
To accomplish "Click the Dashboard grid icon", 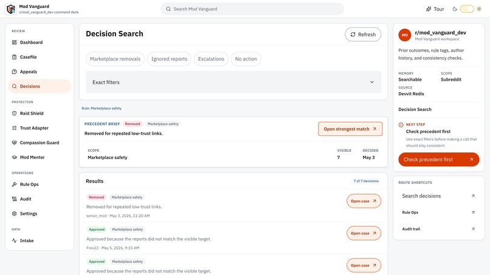I will tap(15, 42).
